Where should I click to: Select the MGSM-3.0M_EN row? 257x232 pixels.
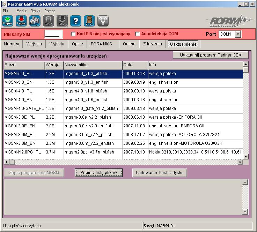pos(123,143)
